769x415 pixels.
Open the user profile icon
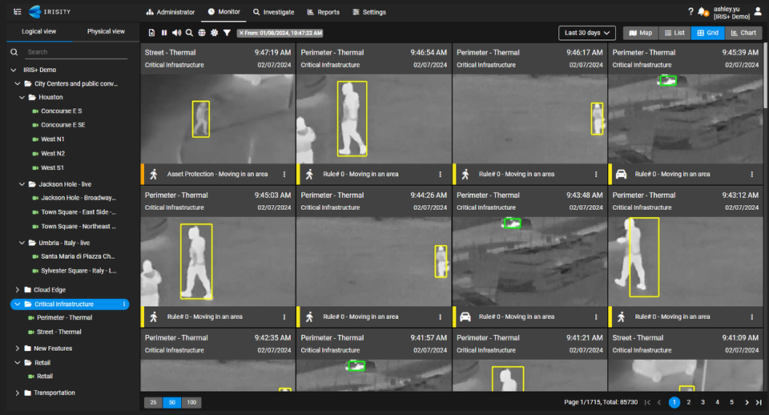tap(758, 12)
